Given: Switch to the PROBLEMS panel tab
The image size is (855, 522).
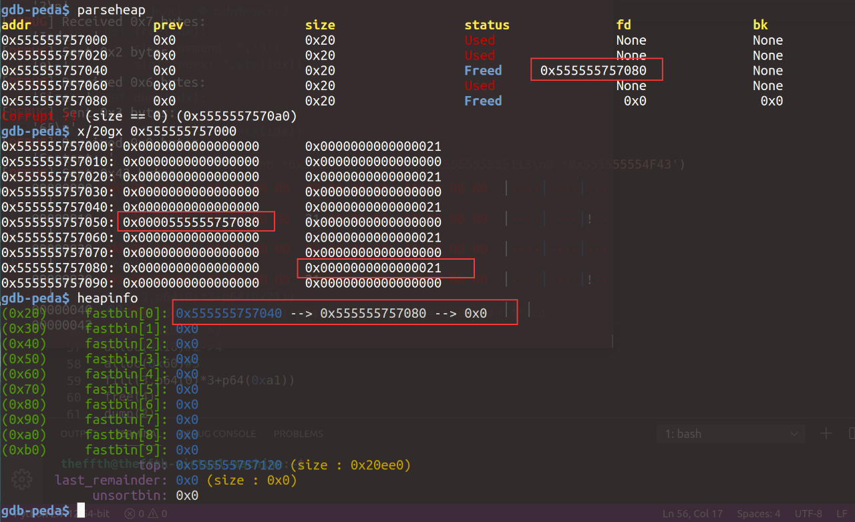Looking at the screenshot, I should (298, 434).
